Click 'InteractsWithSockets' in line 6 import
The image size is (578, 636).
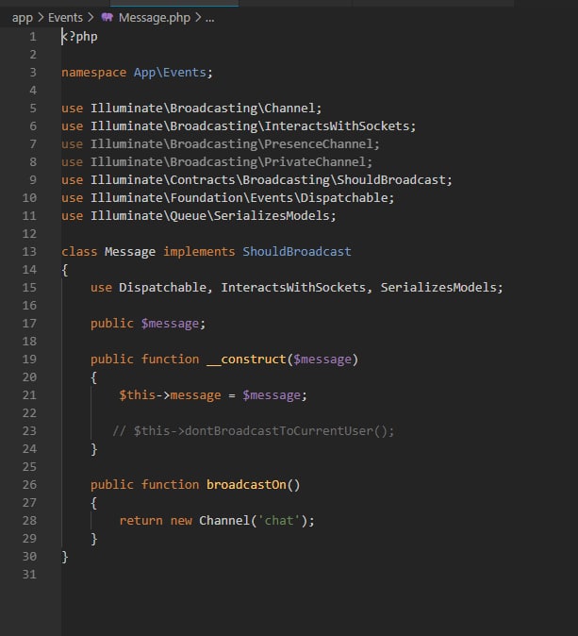click(x=338, y=126)
